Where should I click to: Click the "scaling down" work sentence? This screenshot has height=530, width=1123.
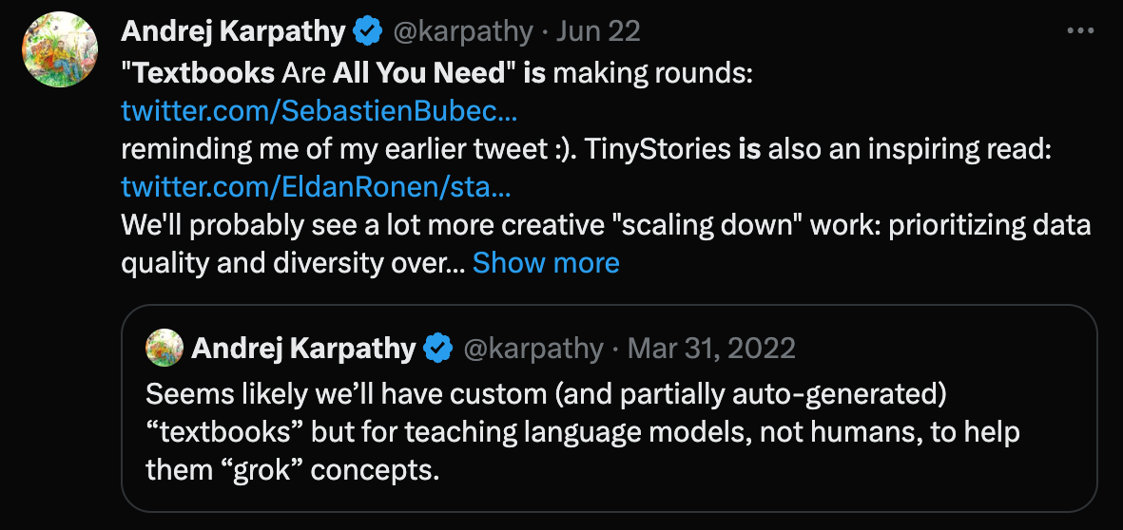click(606, 224)
